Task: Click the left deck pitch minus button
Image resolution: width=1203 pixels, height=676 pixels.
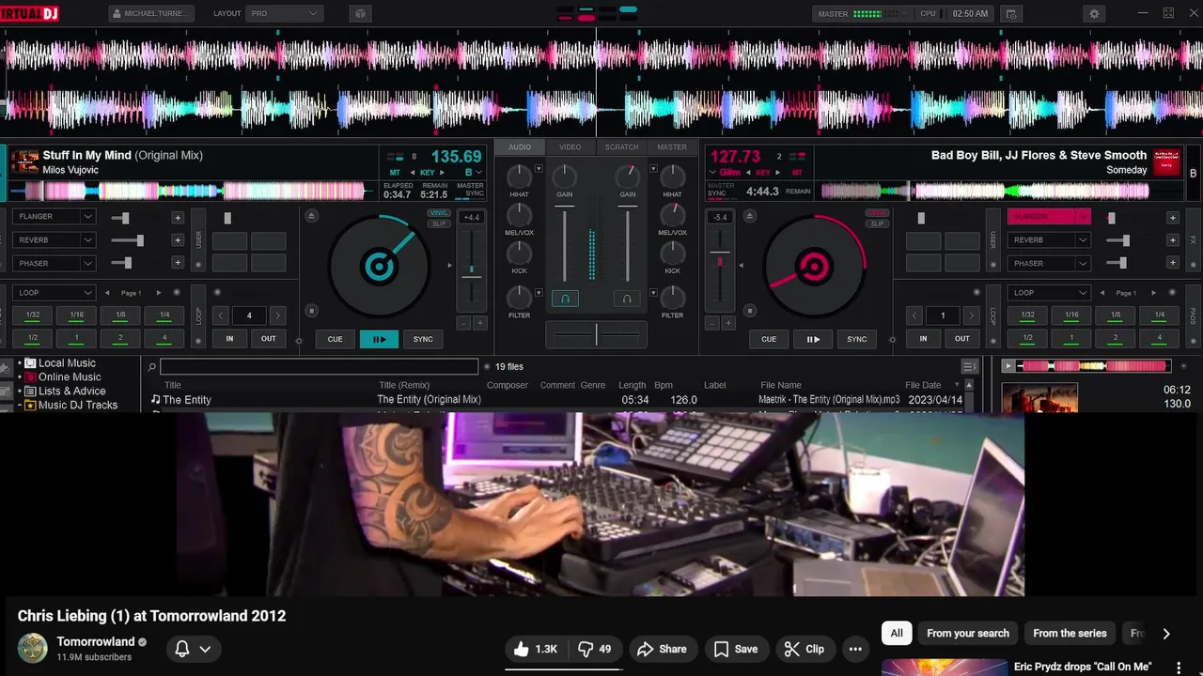Action: (463, 323)
